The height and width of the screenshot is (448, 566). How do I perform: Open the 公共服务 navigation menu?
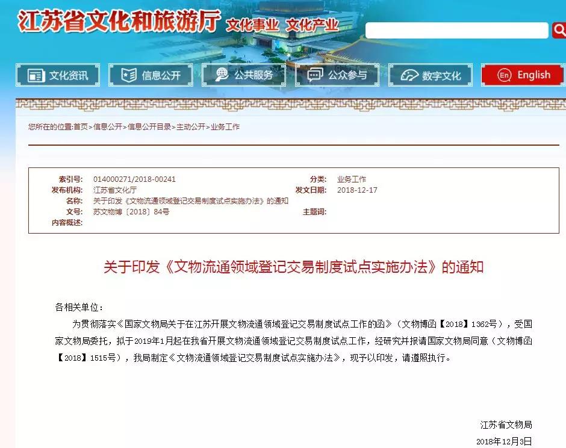[x=253, y=75]
